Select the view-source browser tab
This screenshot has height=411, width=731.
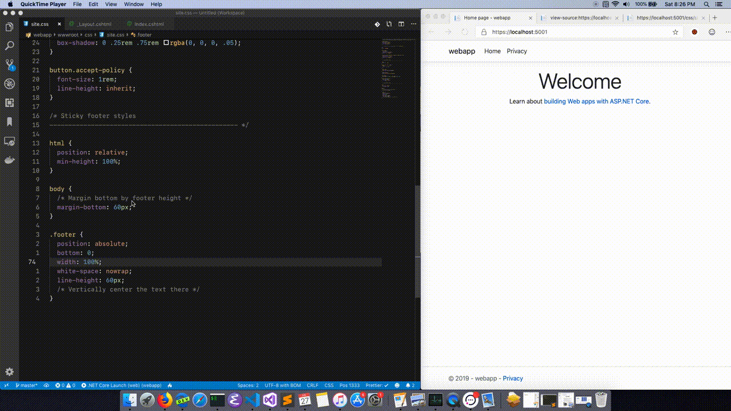point(580,18)
